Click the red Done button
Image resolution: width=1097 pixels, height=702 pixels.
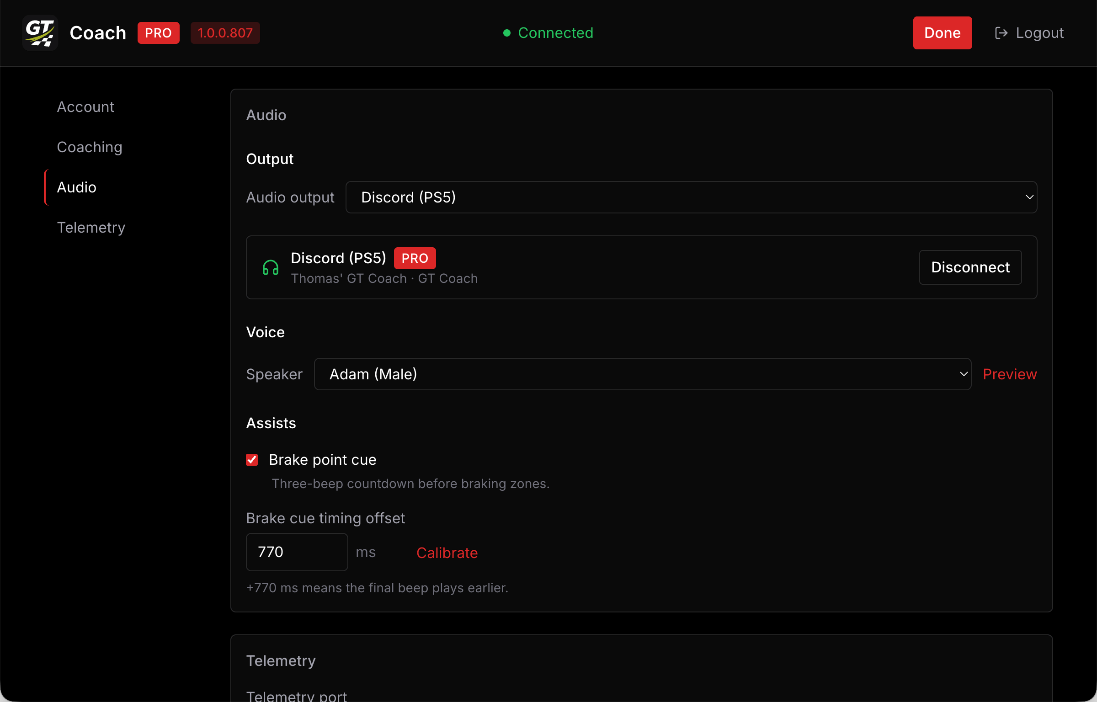942,33
